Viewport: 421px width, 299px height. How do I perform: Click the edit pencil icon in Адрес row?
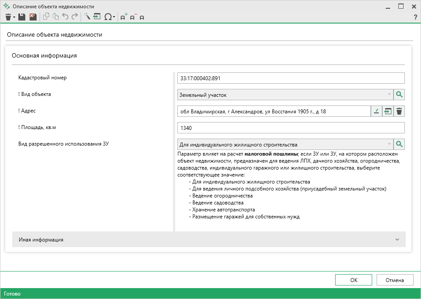(376, 112)
